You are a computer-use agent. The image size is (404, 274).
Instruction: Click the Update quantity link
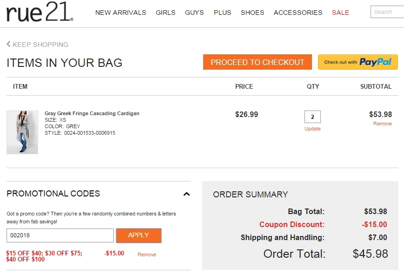tap(312, 129)
